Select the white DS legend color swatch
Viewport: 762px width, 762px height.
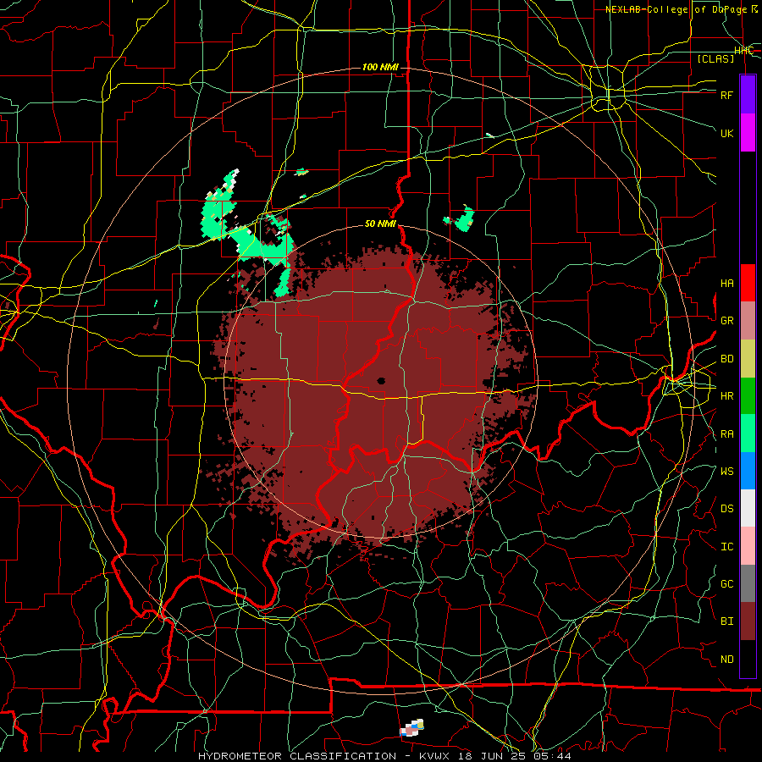[748, 508]
